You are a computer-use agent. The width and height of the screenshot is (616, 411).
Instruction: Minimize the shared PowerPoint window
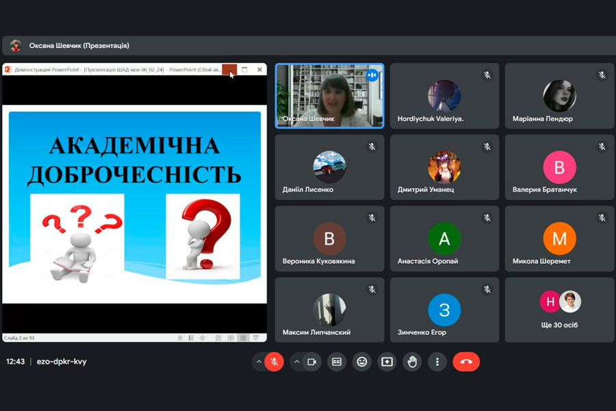[x=229, y=70]
